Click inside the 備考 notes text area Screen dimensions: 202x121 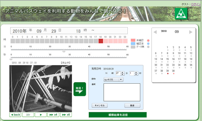point(122,92)
